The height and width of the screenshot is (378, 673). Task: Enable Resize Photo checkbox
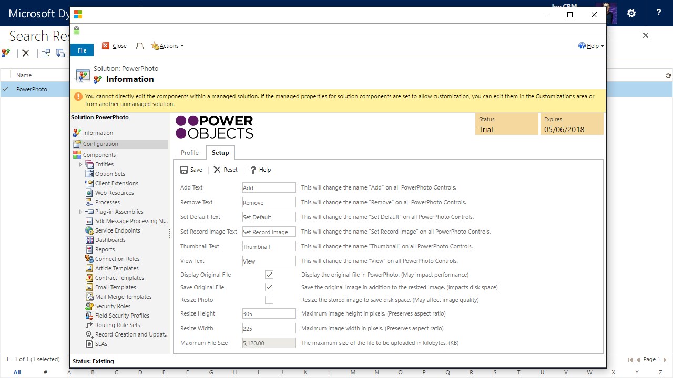click(269, 300)
